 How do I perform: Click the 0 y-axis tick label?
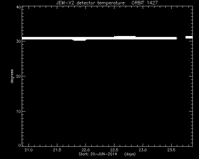click(20, 145)
